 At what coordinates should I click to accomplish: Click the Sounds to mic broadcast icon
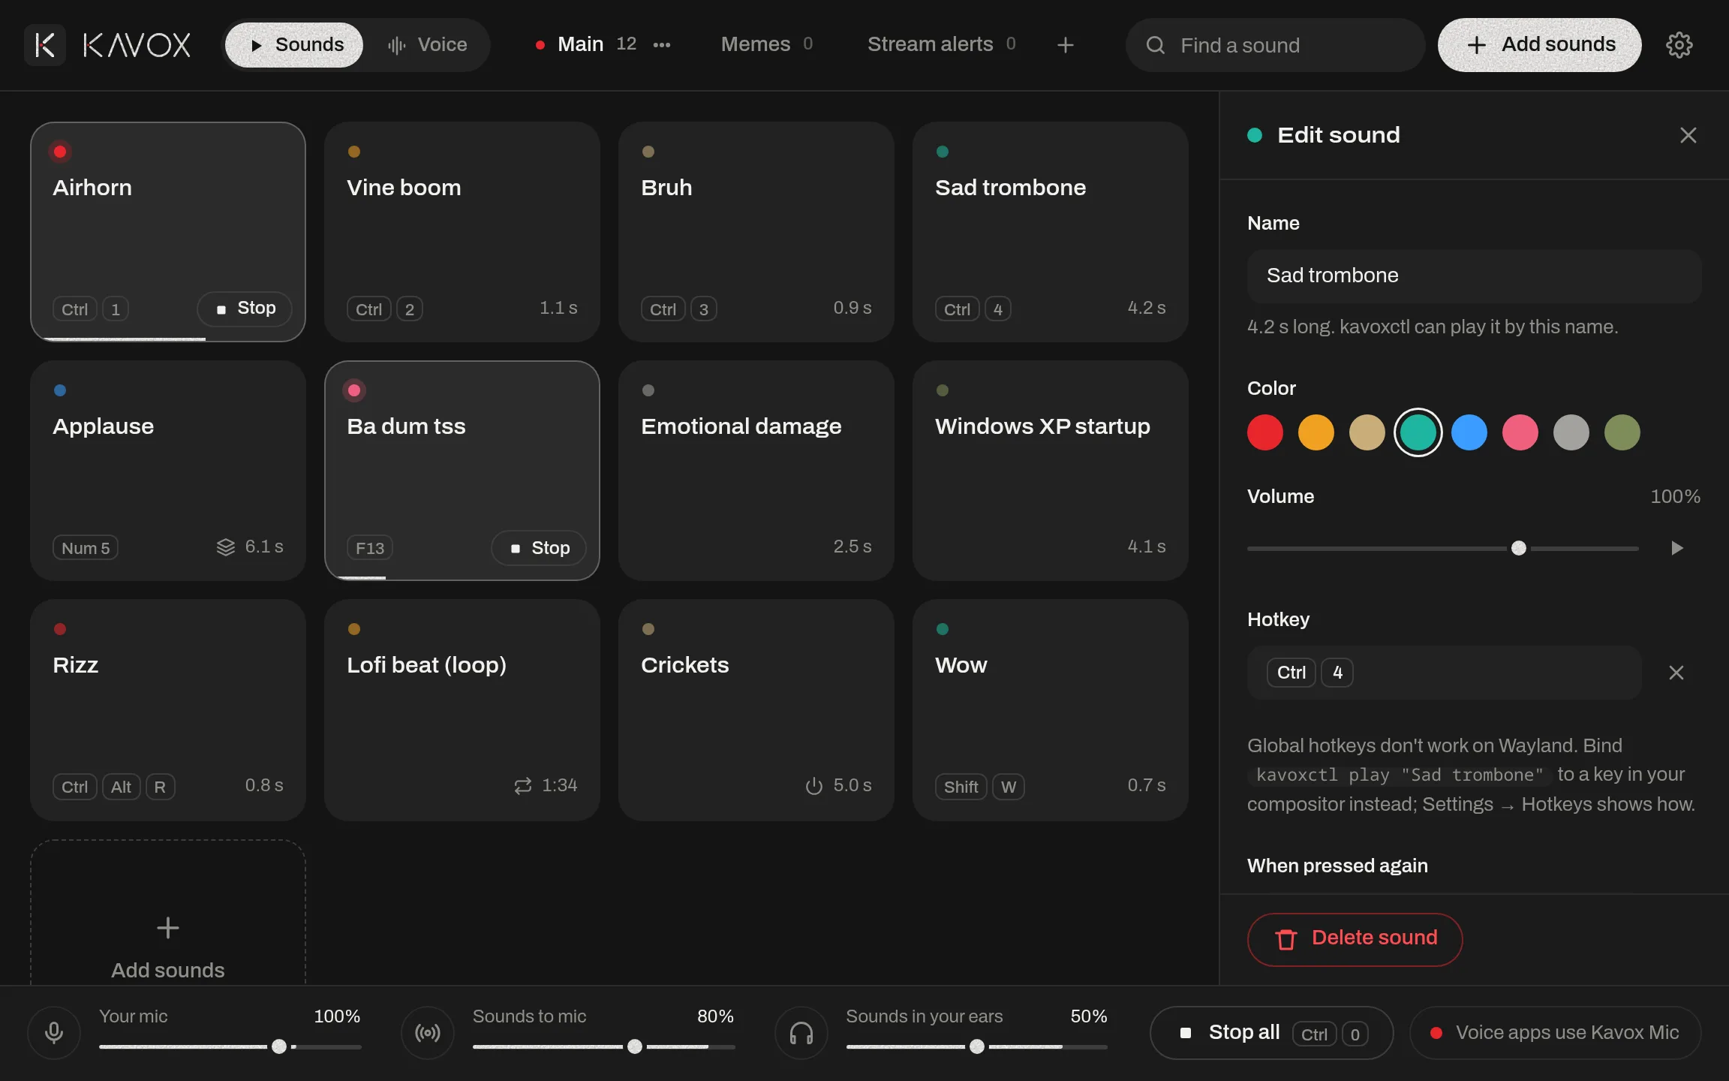point(428,1033)
